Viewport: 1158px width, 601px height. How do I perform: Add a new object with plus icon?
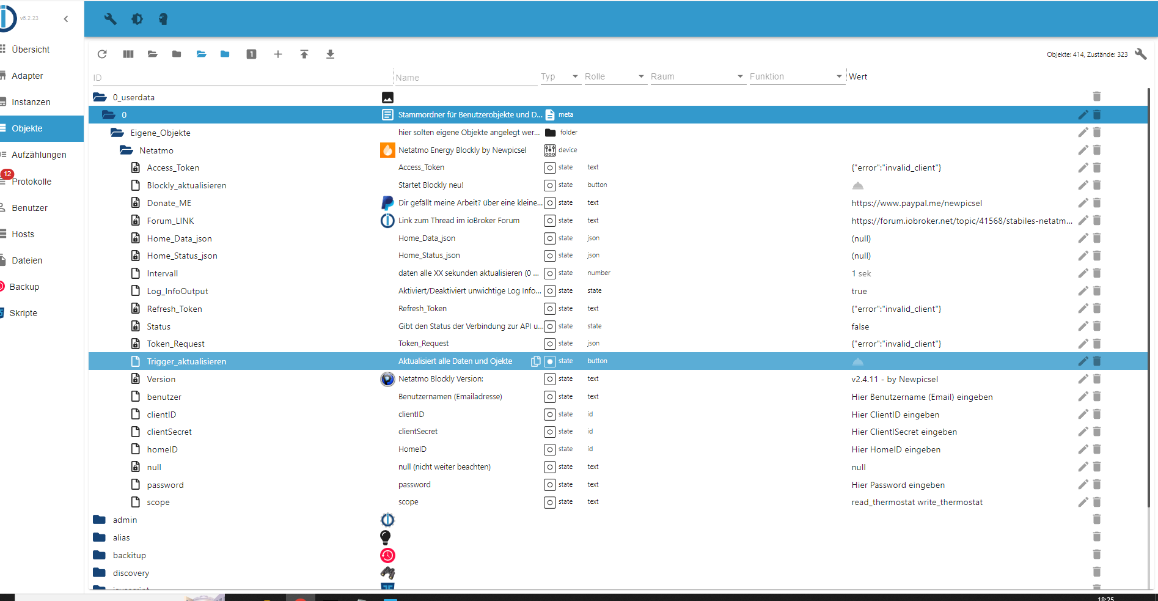[278, 54]
